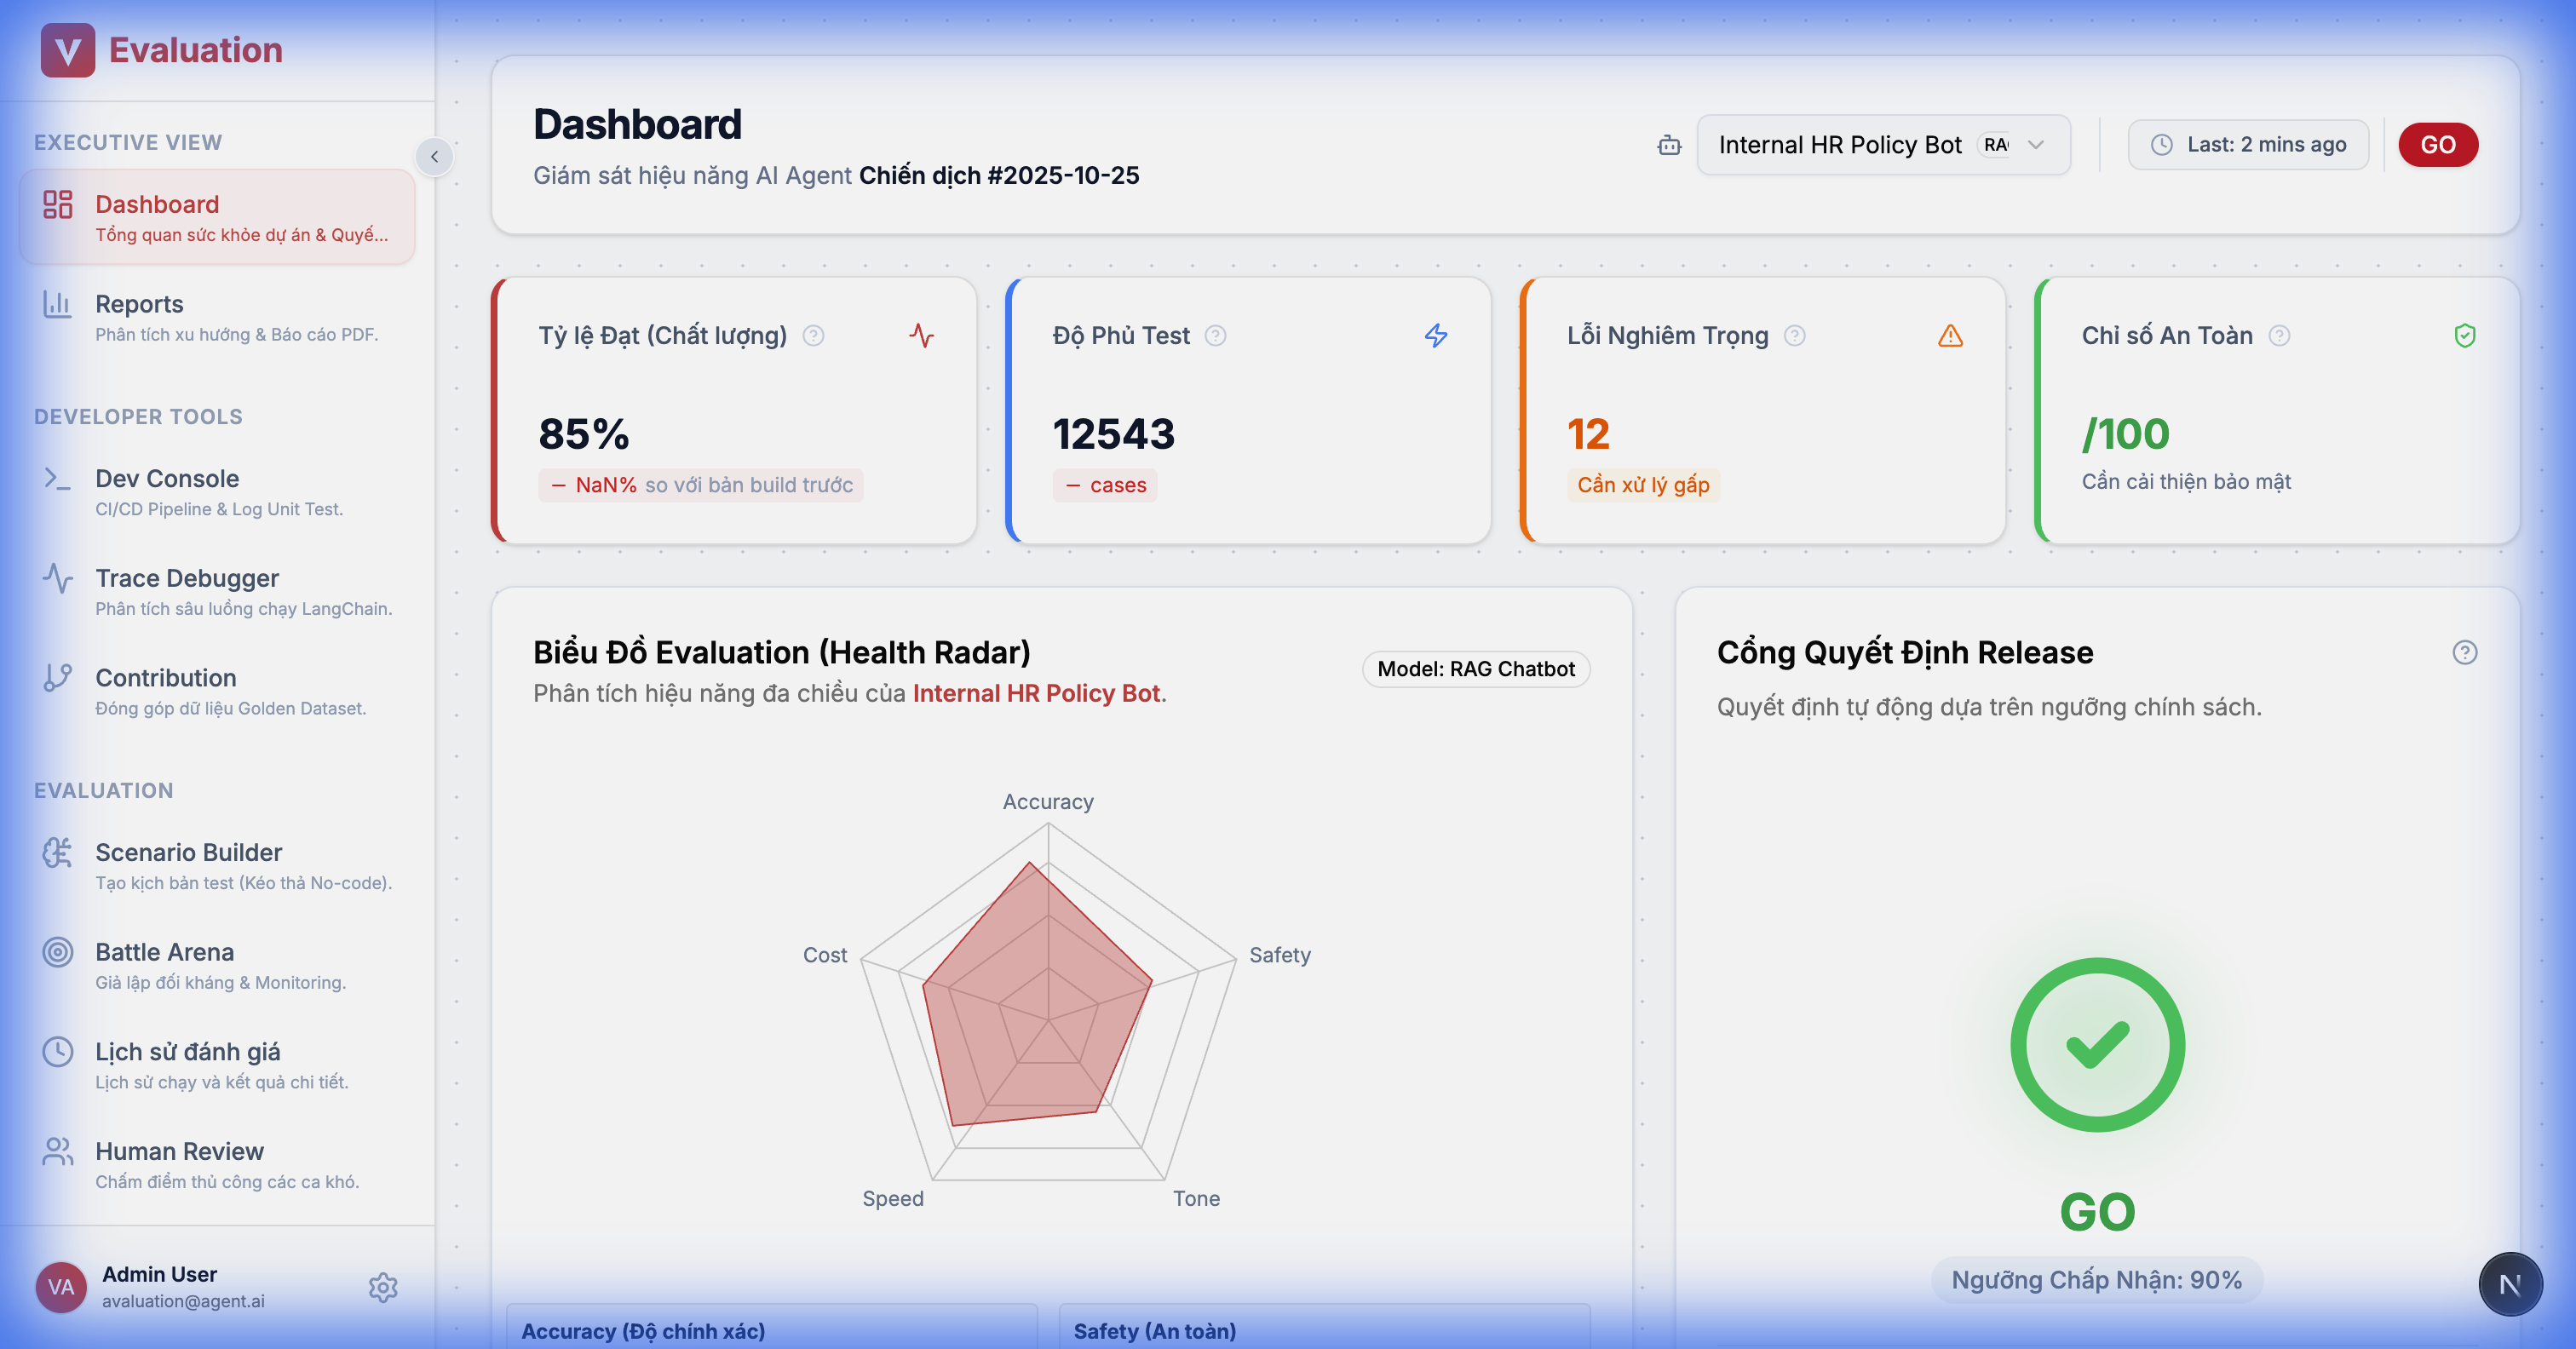Viewport: 2576px width, 1349px height.
Task: Collapse the sidebar with the left chevron
Action: coord(434,157)
